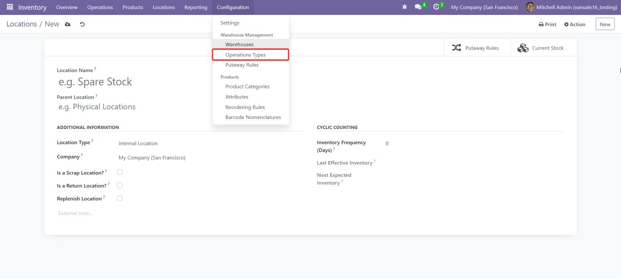This screenshot has height=279, width=621.
Task: Click the New record button
Action: click(x=605, y=24)
